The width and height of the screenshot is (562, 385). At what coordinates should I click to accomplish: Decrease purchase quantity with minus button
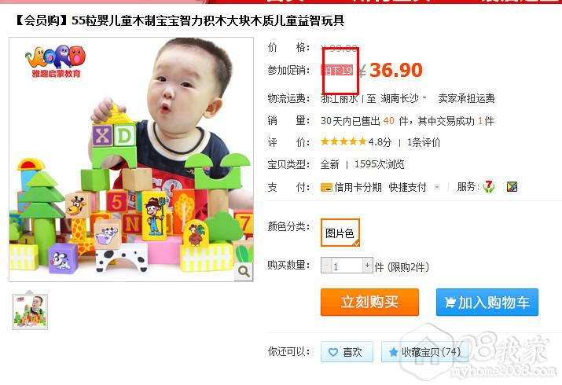click(325, 266)
